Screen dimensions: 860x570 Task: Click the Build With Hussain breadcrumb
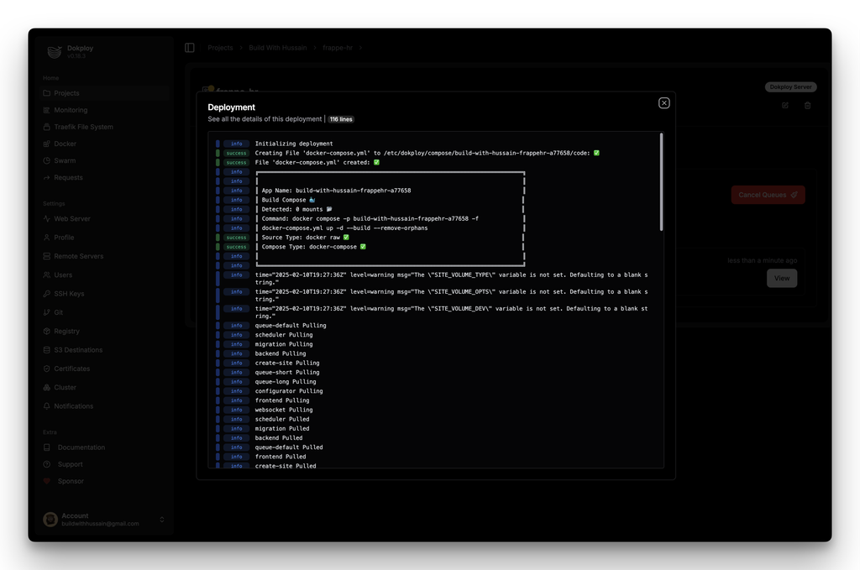pyautogui.click(x=278, y=48)
